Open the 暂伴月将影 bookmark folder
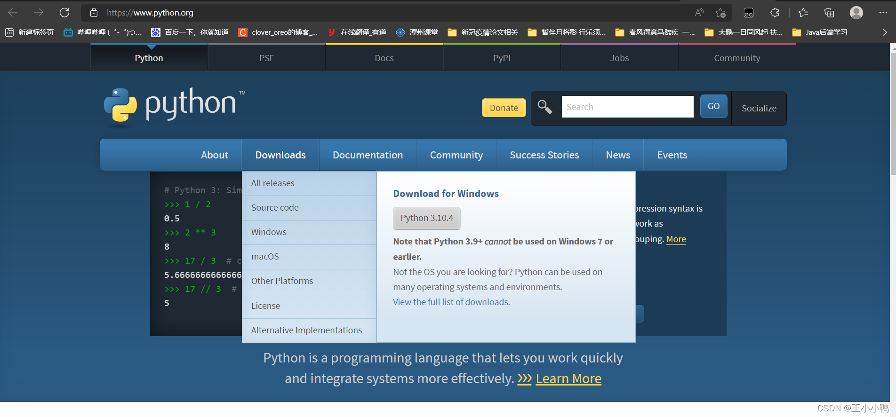This screenshot has height=417, width=896. [566, 32]
